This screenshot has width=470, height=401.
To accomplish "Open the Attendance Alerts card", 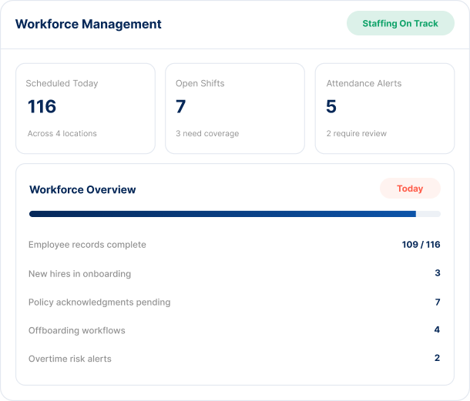I will click(x=385, y=109).
